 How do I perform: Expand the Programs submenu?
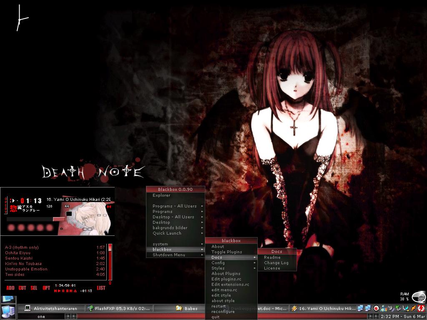coord(176,211)
